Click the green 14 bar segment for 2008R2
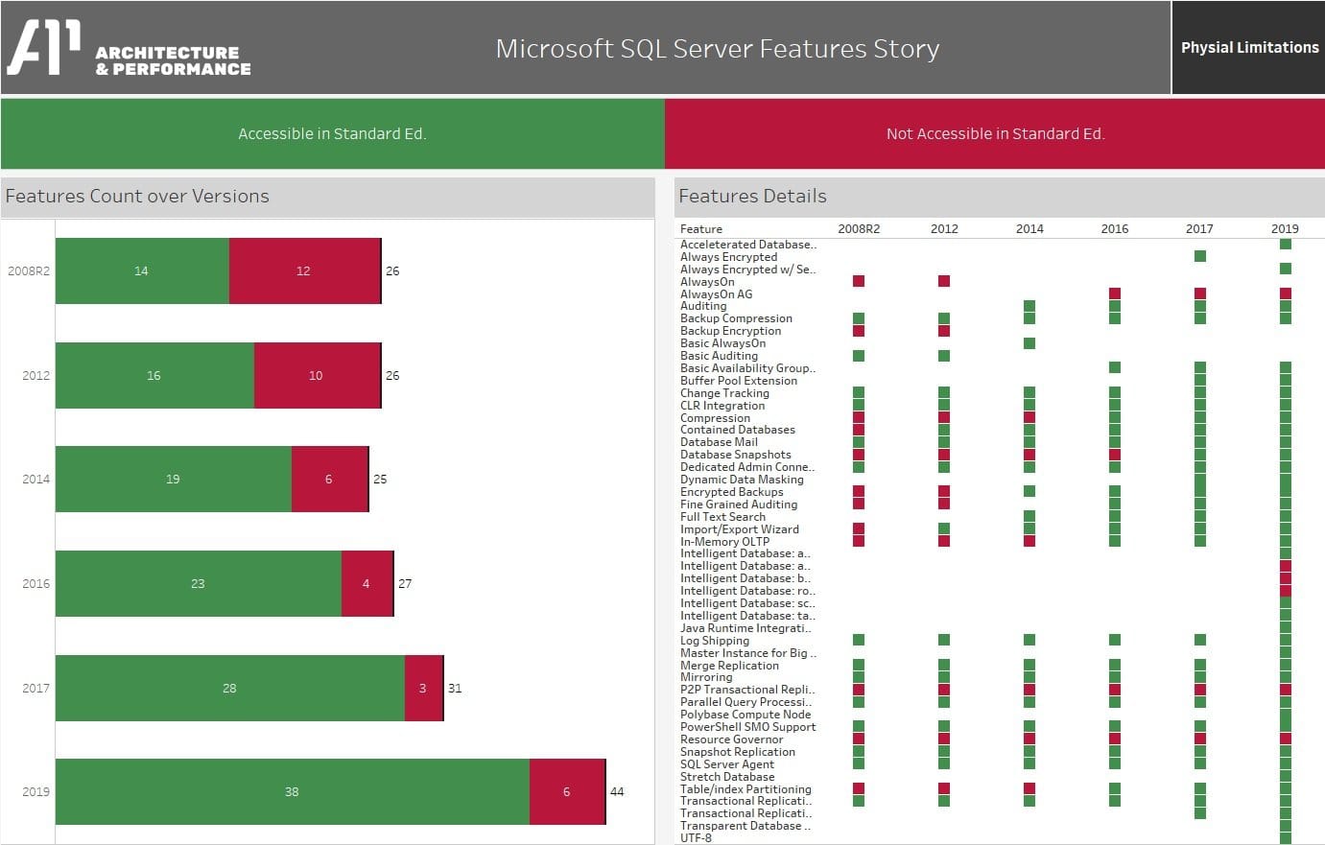This screenshot has width=1325, height=845. (142, 271)
